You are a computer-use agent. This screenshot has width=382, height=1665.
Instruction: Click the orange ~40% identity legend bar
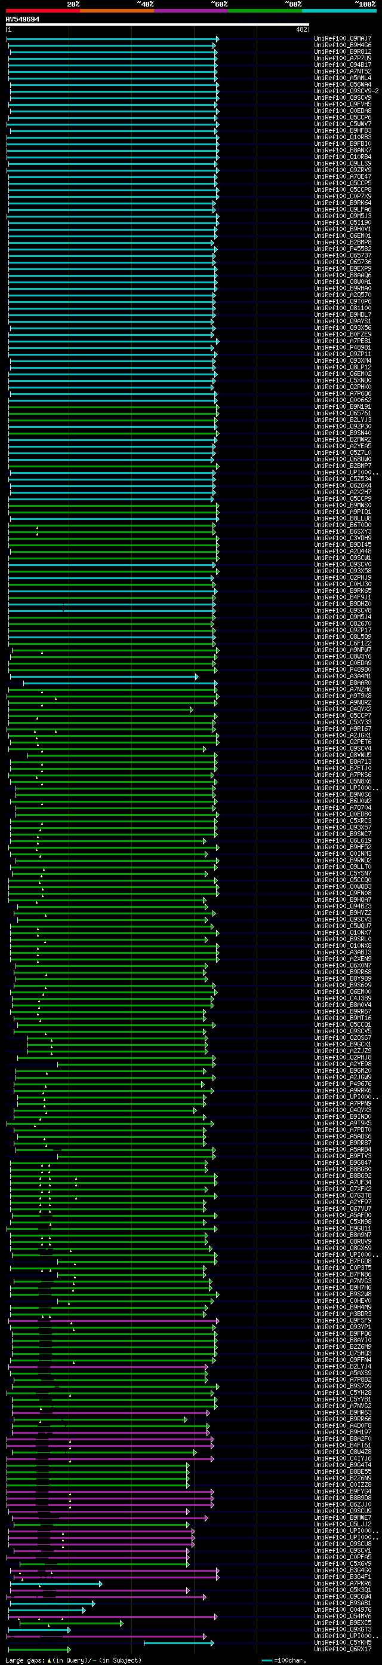[x=117, y=11]
